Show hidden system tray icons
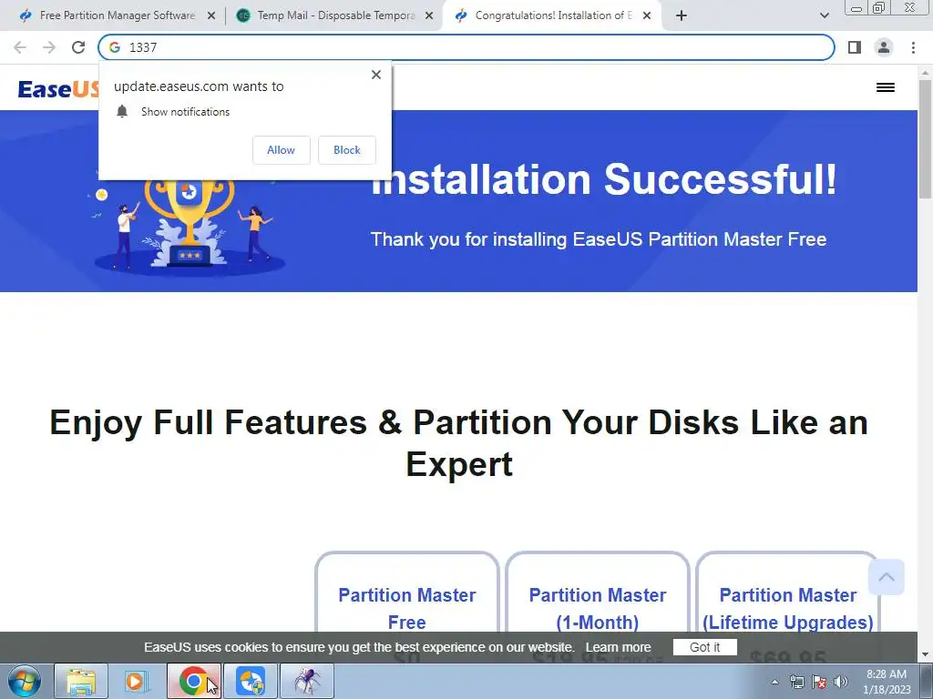 [774, 682]
